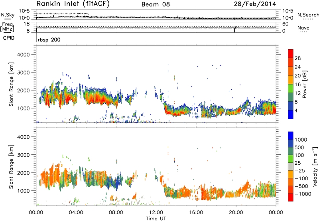
Task: Click the 'Time UT' axis title
Action: 156,219
